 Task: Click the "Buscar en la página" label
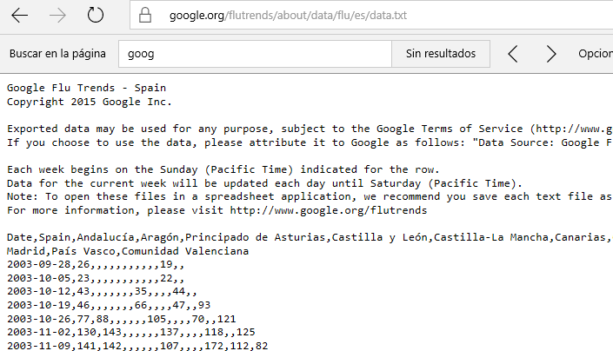point(57,54)
